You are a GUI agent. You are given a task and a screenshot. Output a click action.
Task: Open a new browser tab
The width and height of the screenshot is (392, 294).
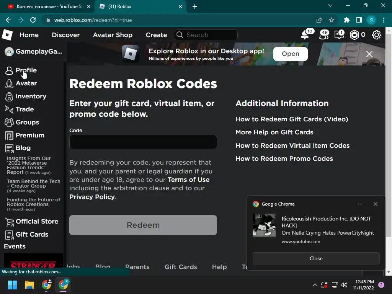point(195,7)
